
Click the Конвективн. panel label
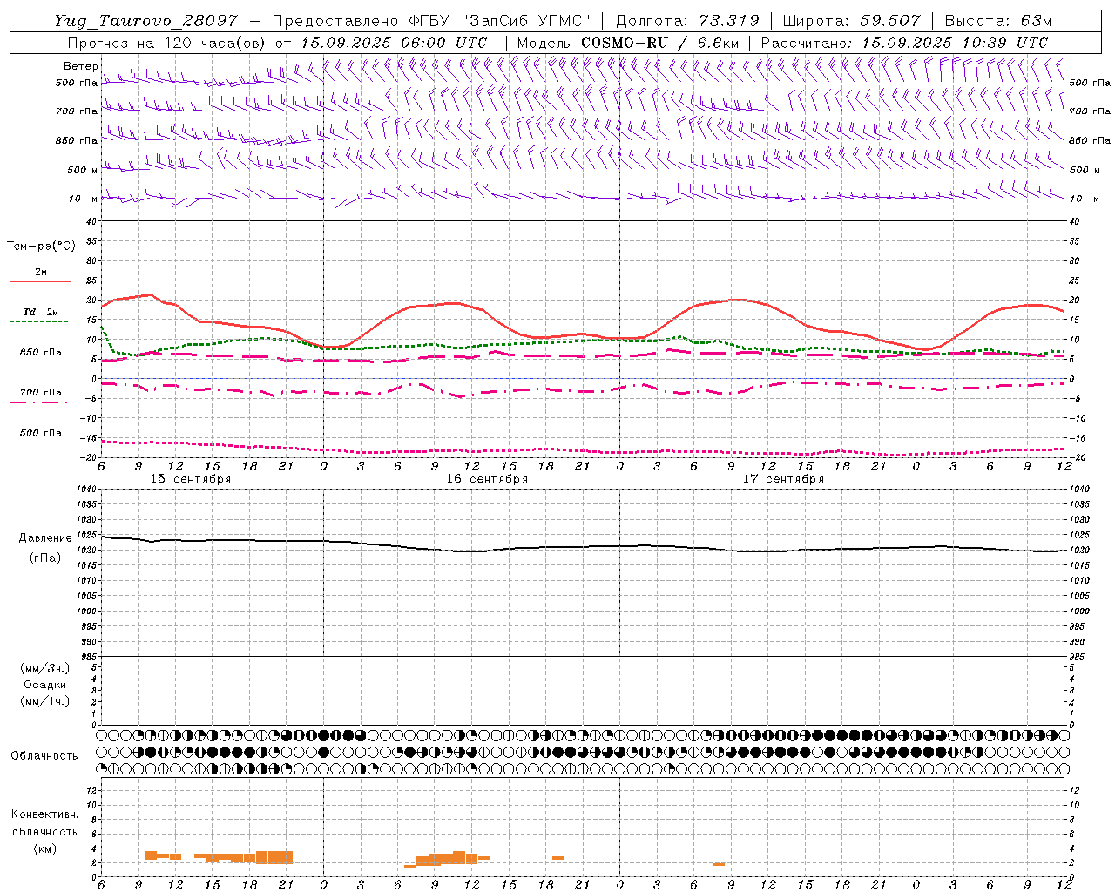click(x=45, y=814)
